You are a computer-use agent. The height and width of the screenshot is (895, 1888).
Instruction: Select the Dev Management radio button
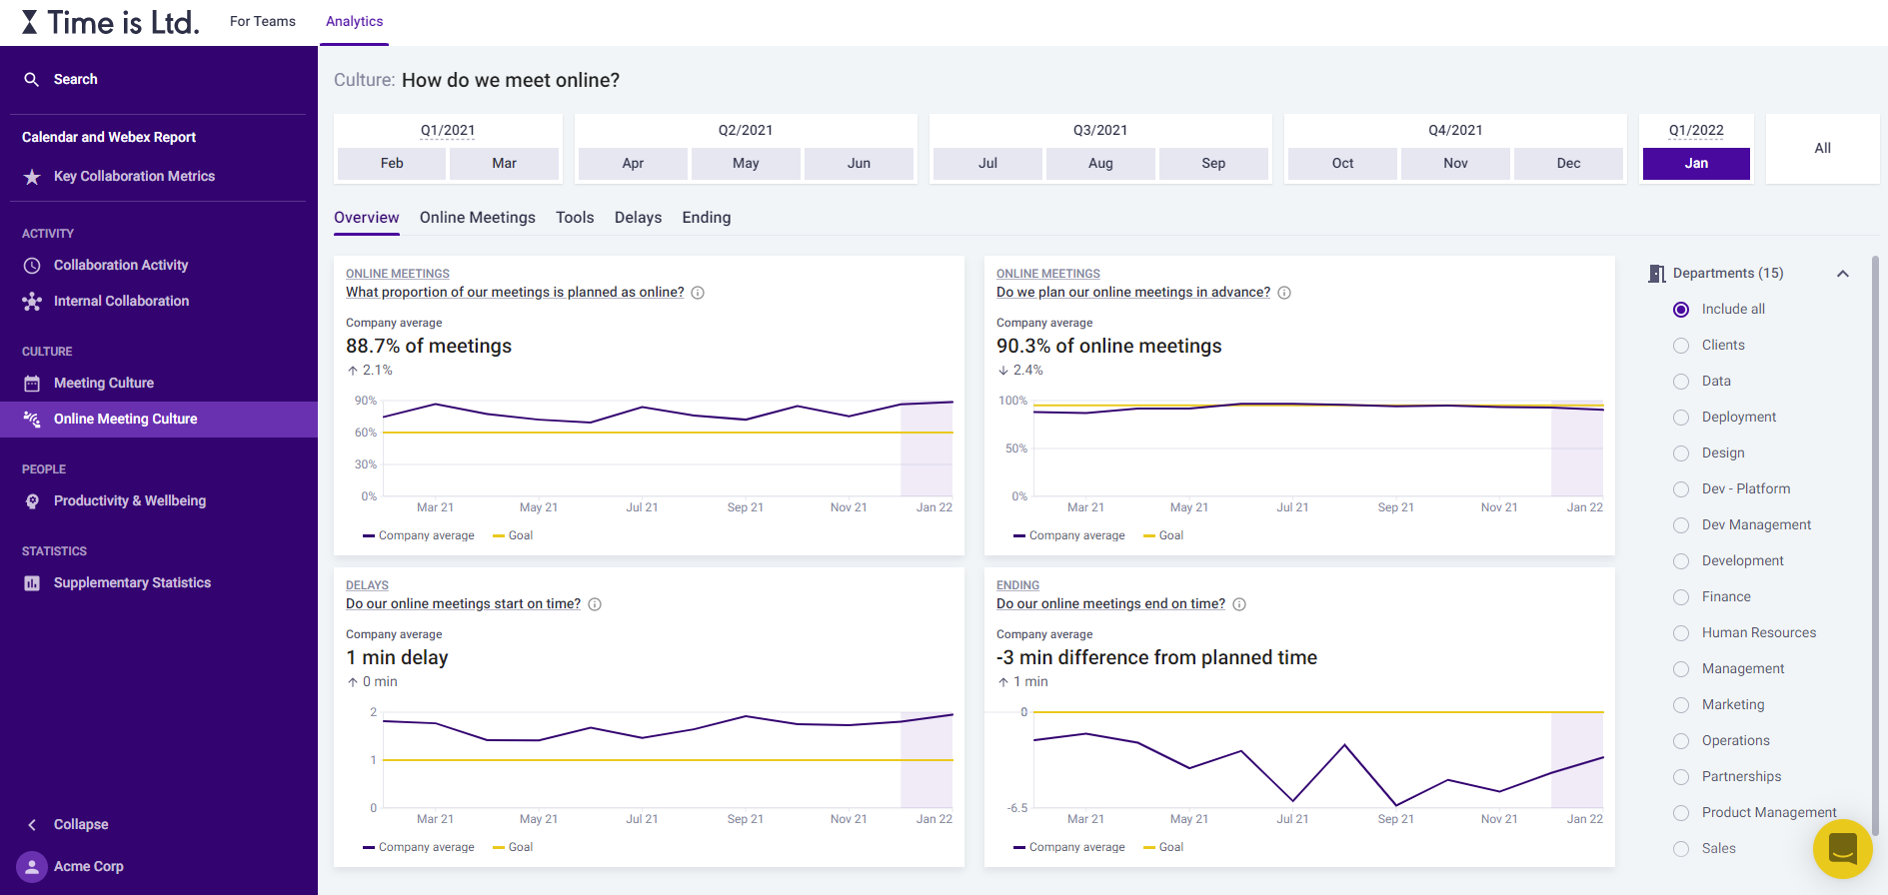pos(1681,525)
